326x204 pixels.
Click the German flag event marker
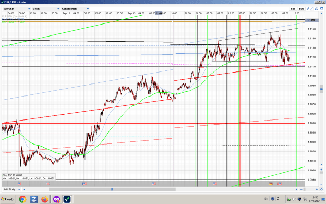tap(271, 184)
